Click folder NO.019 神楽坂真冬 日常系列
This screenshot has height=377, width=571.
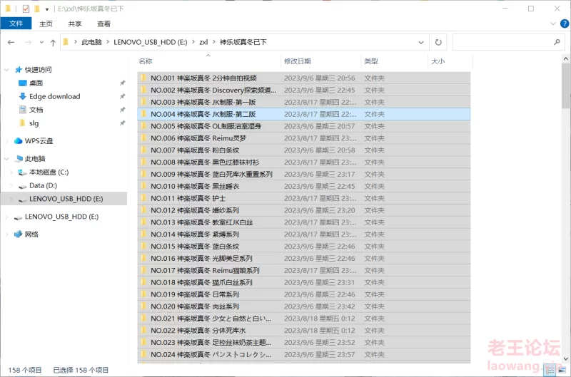coord(195,294)
